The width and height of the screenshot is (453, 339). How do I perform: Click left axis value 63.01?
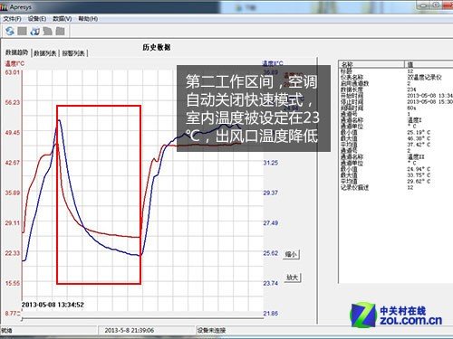[x=12, y=72]
